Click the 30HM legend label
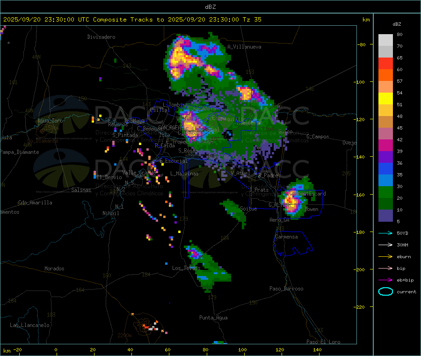The width and height of the screenshot is (421, 356). pyautogui.click(x=402, y=245)
